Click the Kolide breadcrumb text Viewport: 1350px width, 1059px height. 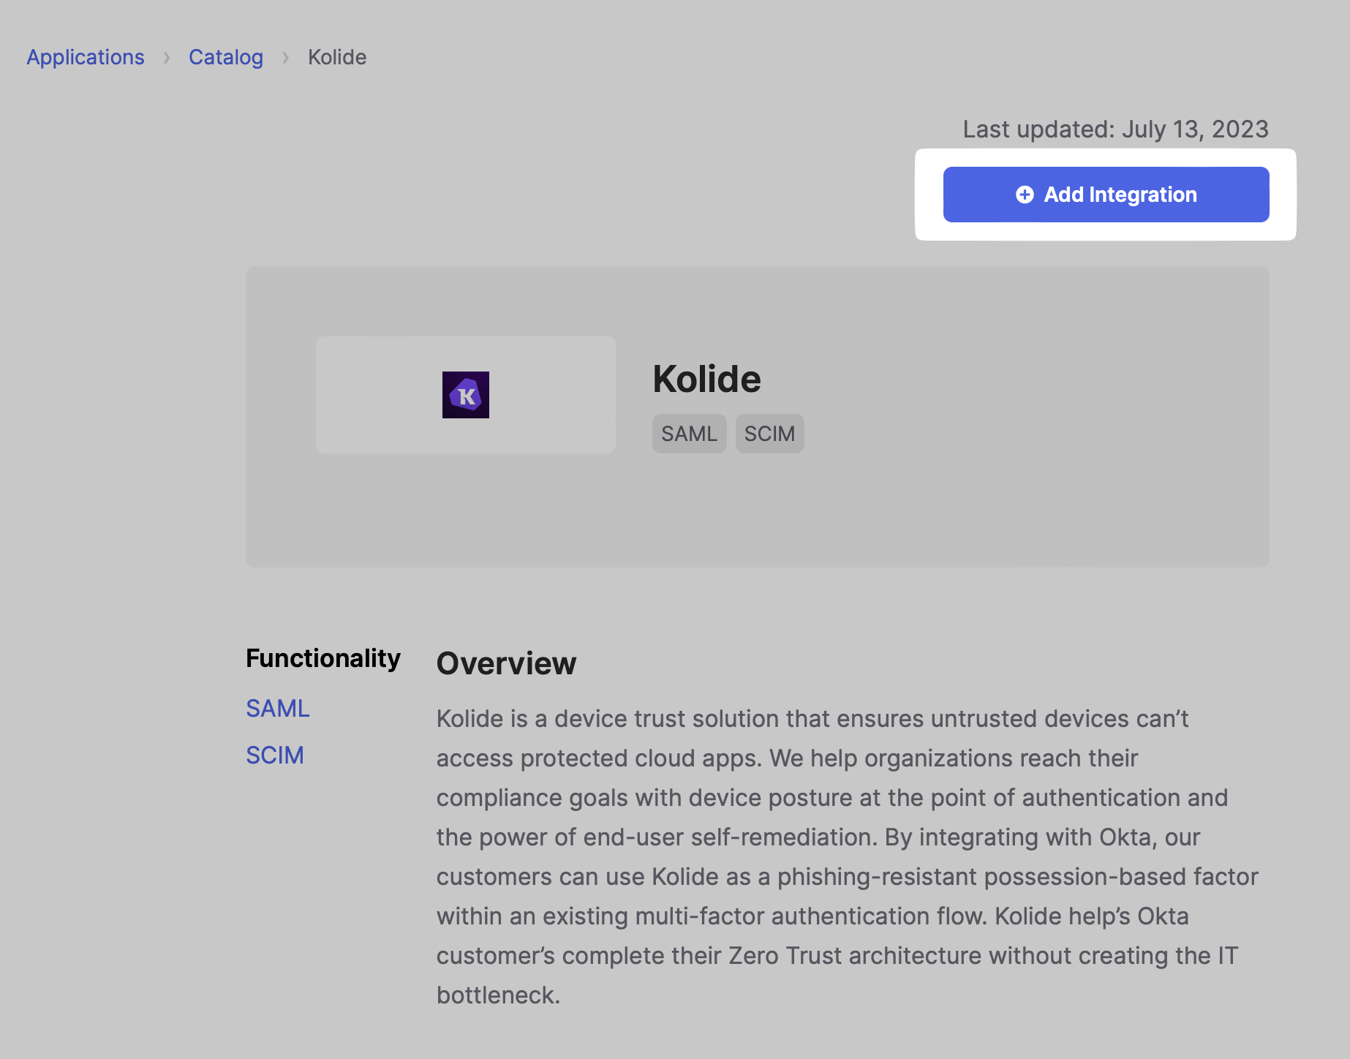click(x=337, y=57)
